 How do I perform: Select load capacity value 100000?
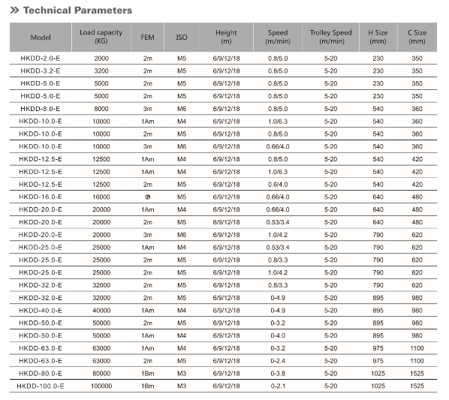point(101,386)
